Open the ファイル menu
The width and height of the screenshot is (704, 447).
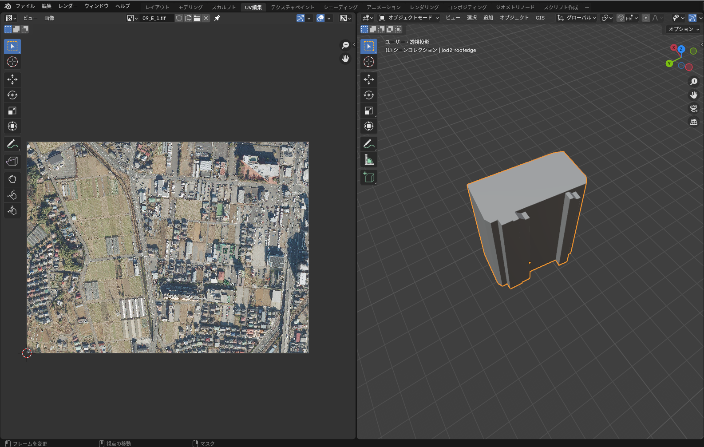coord(25,6)
